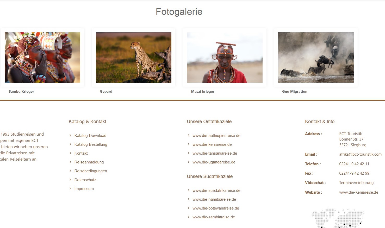Visit www.die-keniareise.de in Ostafrikaziele

(x=212, y=144)
